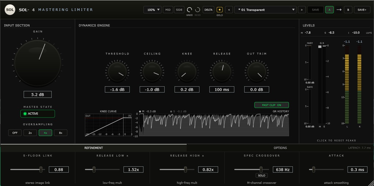Viewport: 374px width, 186px height.
Task: Toggle the Gold mode button
Action: click(220, 10)
